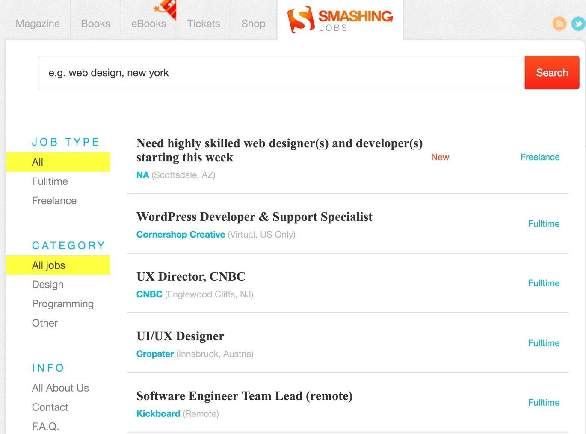Choose the Other category
This screenshot has height=434, width=586.
pos(45,323)
